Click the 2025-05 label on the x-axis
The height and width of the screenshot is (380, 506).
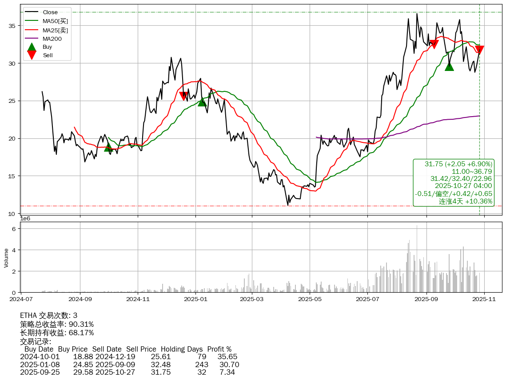click(310, 299)
